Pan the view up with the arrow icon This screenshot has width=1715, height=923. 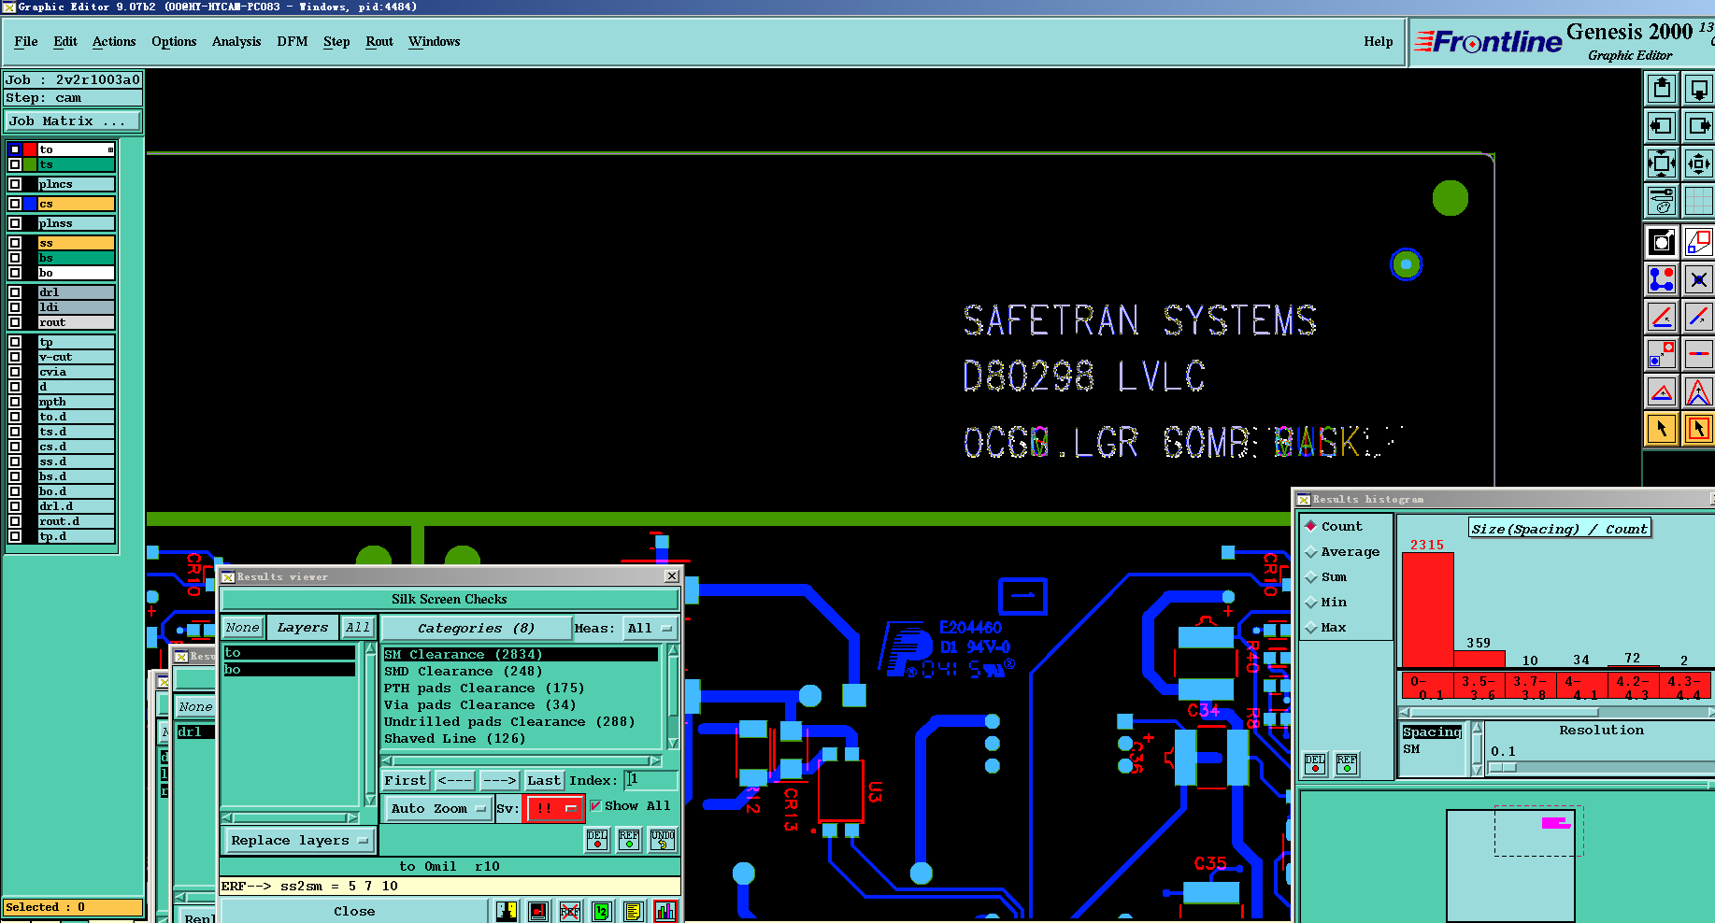click(1662, 89)
